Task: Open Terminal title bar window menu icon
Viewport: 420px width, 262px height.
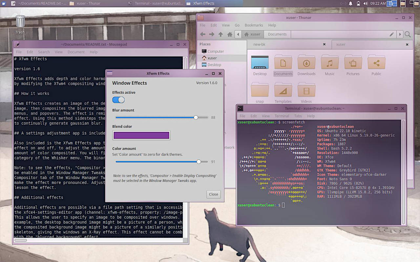Action: coord(241,108)
